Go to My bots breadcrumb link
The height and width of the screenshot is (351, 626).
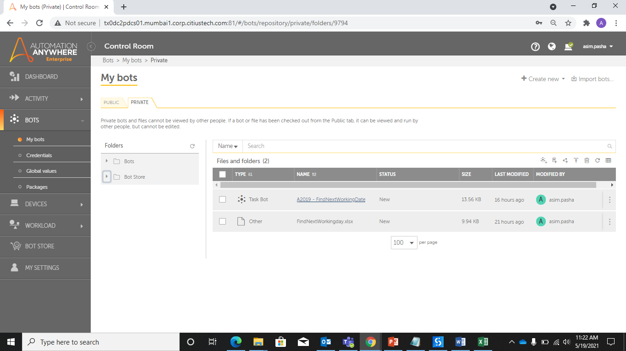point(132,60)
